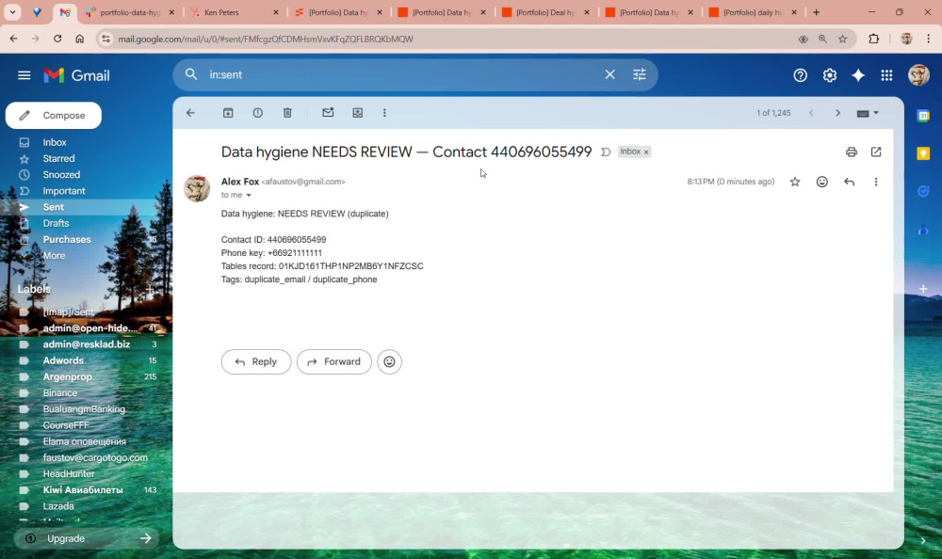942x559 pixels.
Task: Click the emoji reaction button beside Forward
Action: tap(389, 361)
